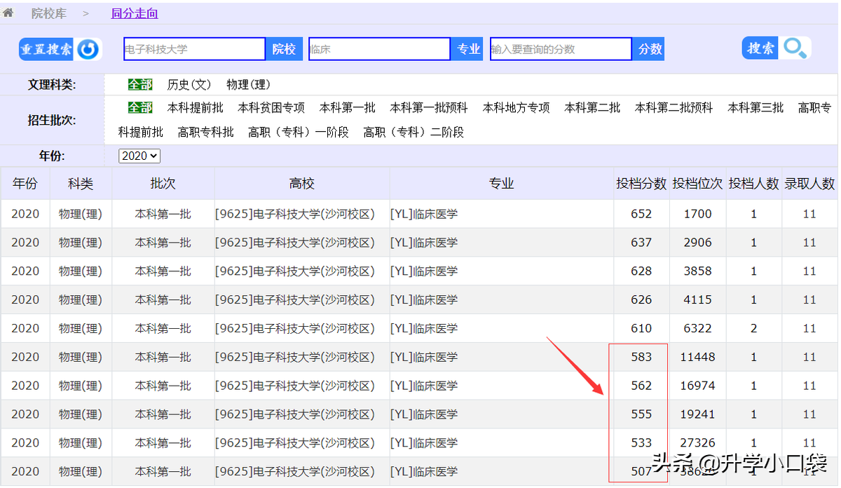Select 物理(理) under 文理科类
Image resolution: width=841 pixels, height=488 pixels.
(x=249, y=83)
